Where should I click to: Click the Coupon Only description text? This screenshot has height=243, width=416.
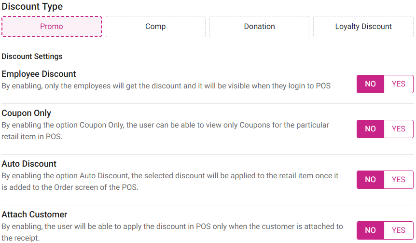165,130
